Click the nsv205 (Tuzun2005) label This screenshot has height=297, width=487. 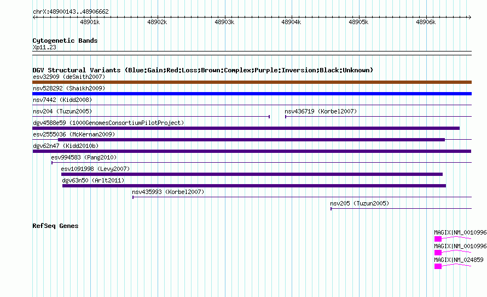click(360, 203)
